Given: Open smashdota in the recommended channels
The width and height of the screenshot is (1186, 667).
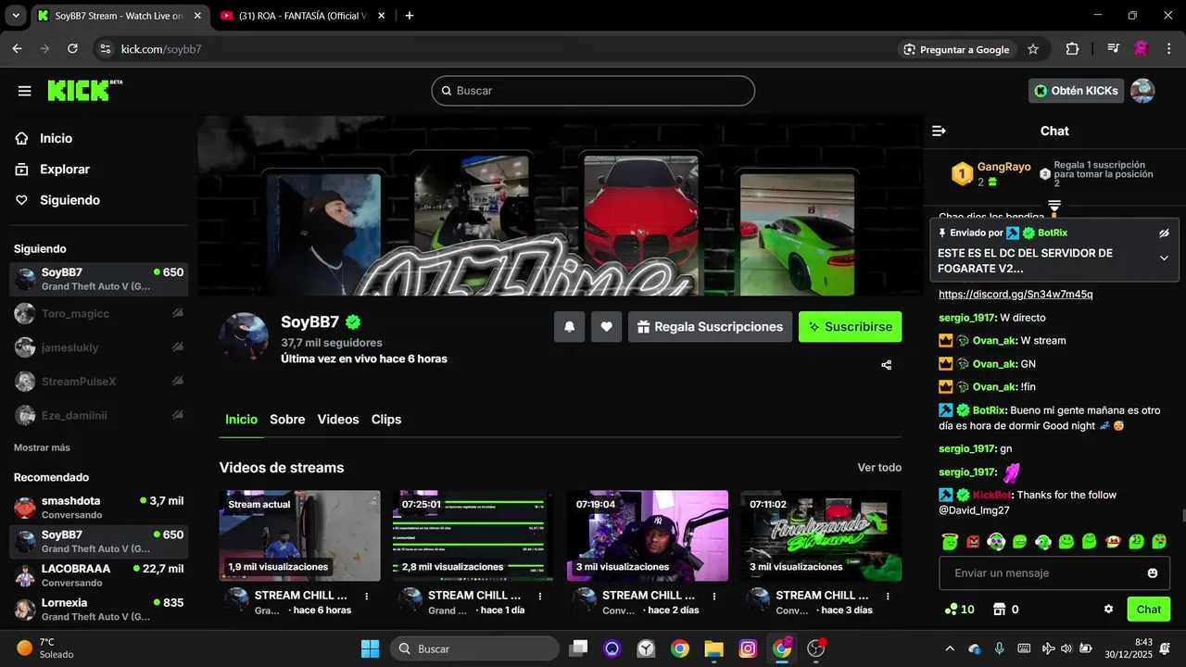Looking at the screenshot, I should [x=99, y=507].
